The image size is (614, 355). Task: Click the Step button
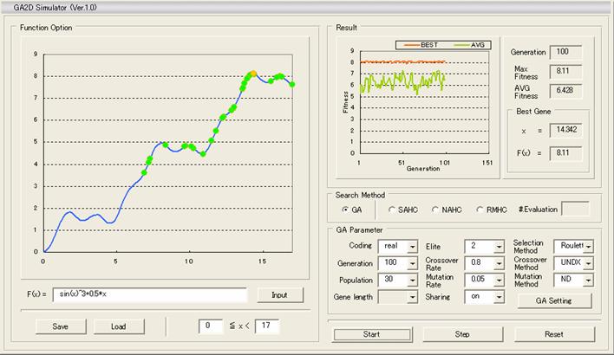(462, 335)
